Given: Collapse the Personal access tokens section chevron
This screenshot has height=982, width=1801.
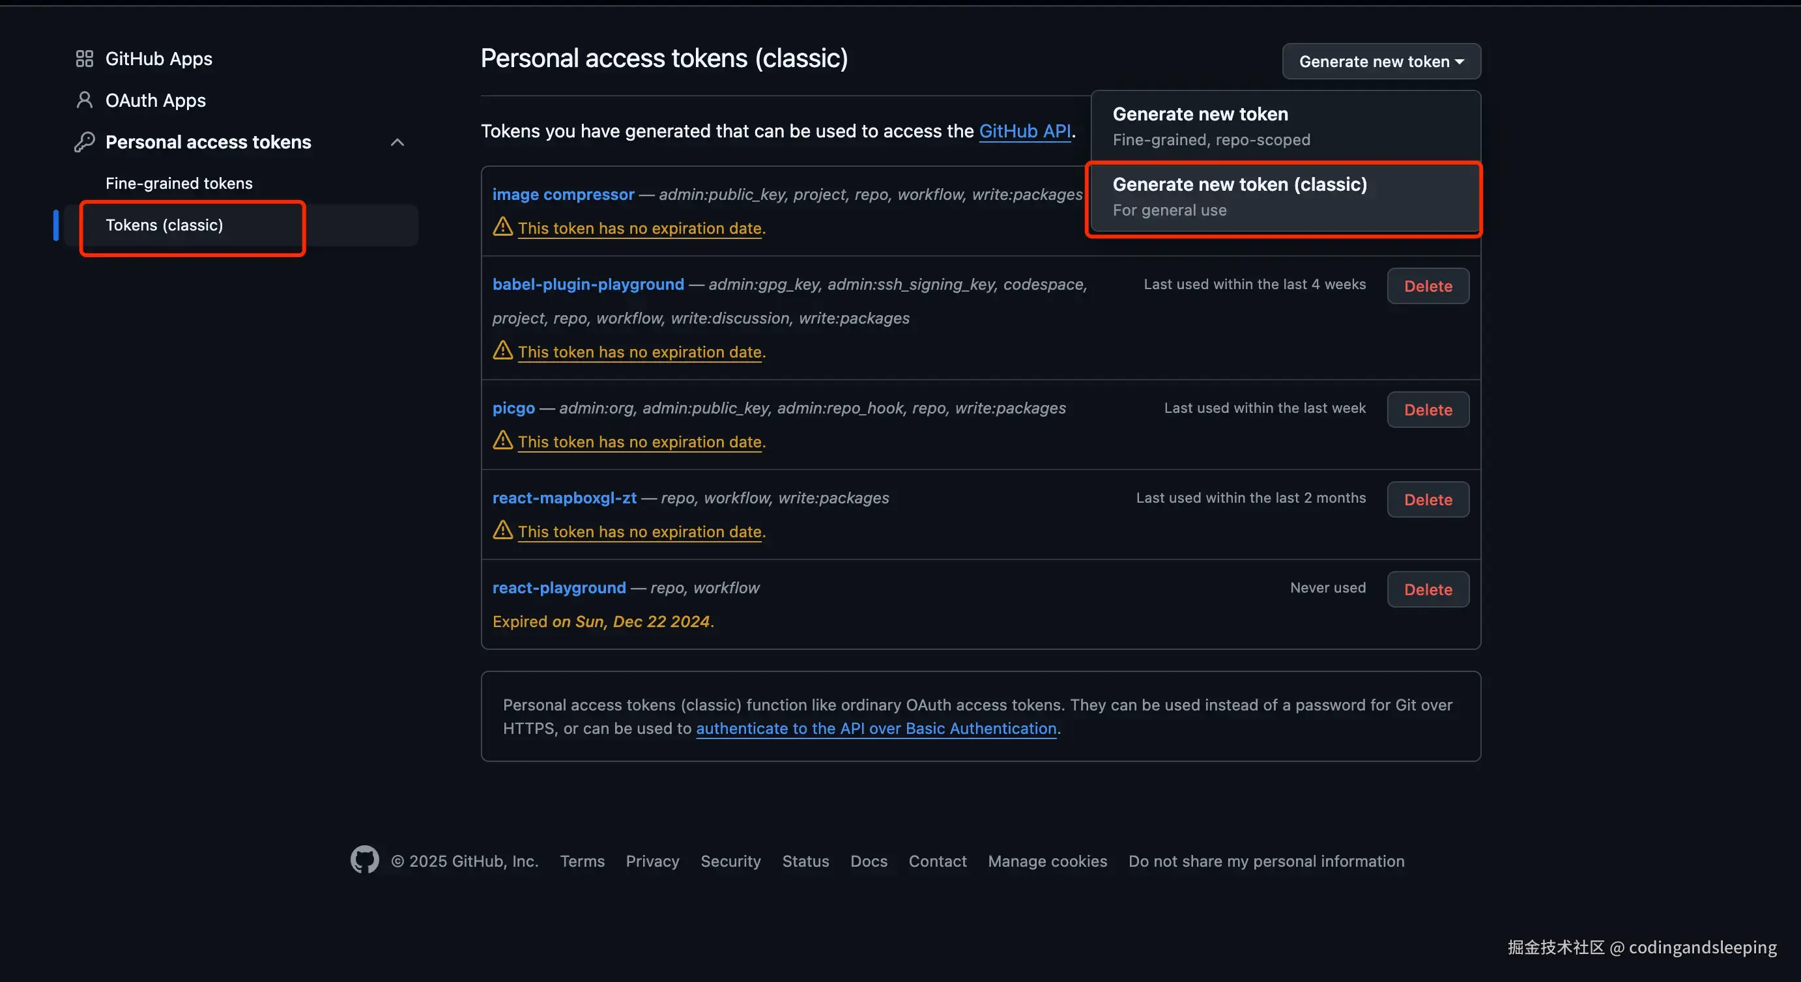Looking at the screenshot, I should coord(398,143).
